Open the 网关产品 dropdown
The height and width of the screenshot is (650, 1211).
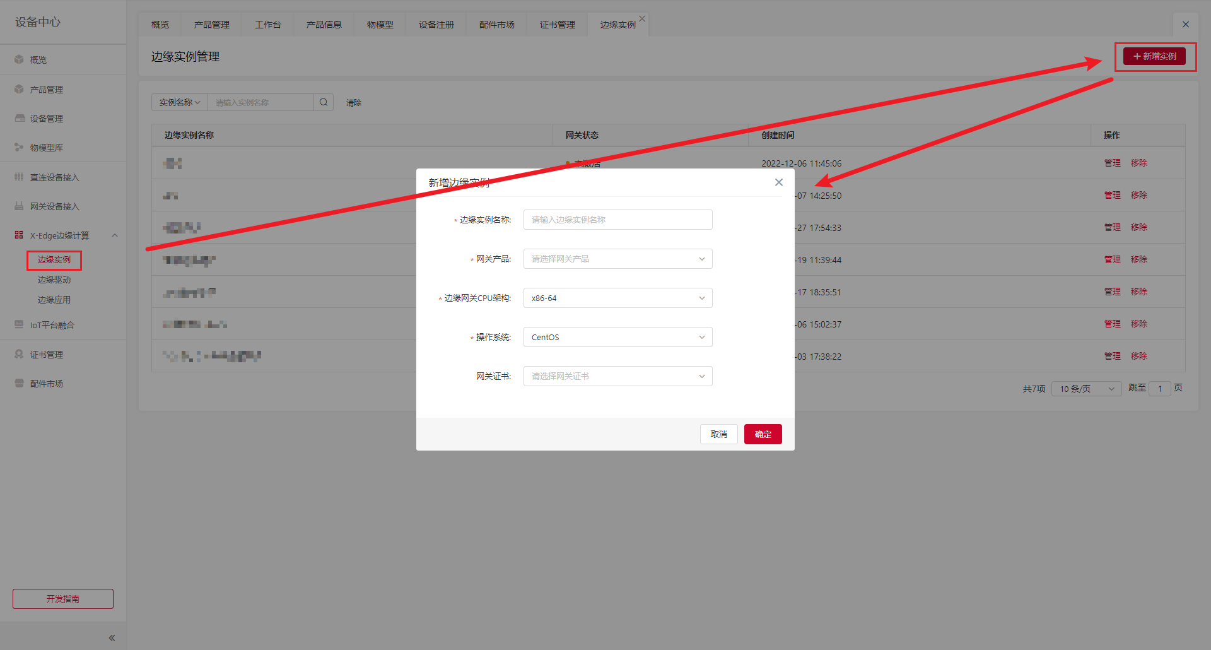(x=617, y=259)
